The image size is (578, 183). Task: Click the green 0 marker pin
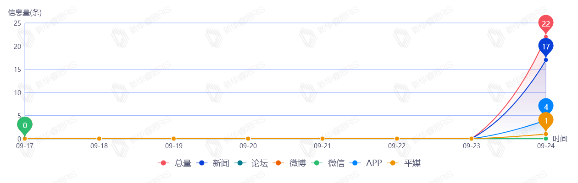tap(25, 125)
